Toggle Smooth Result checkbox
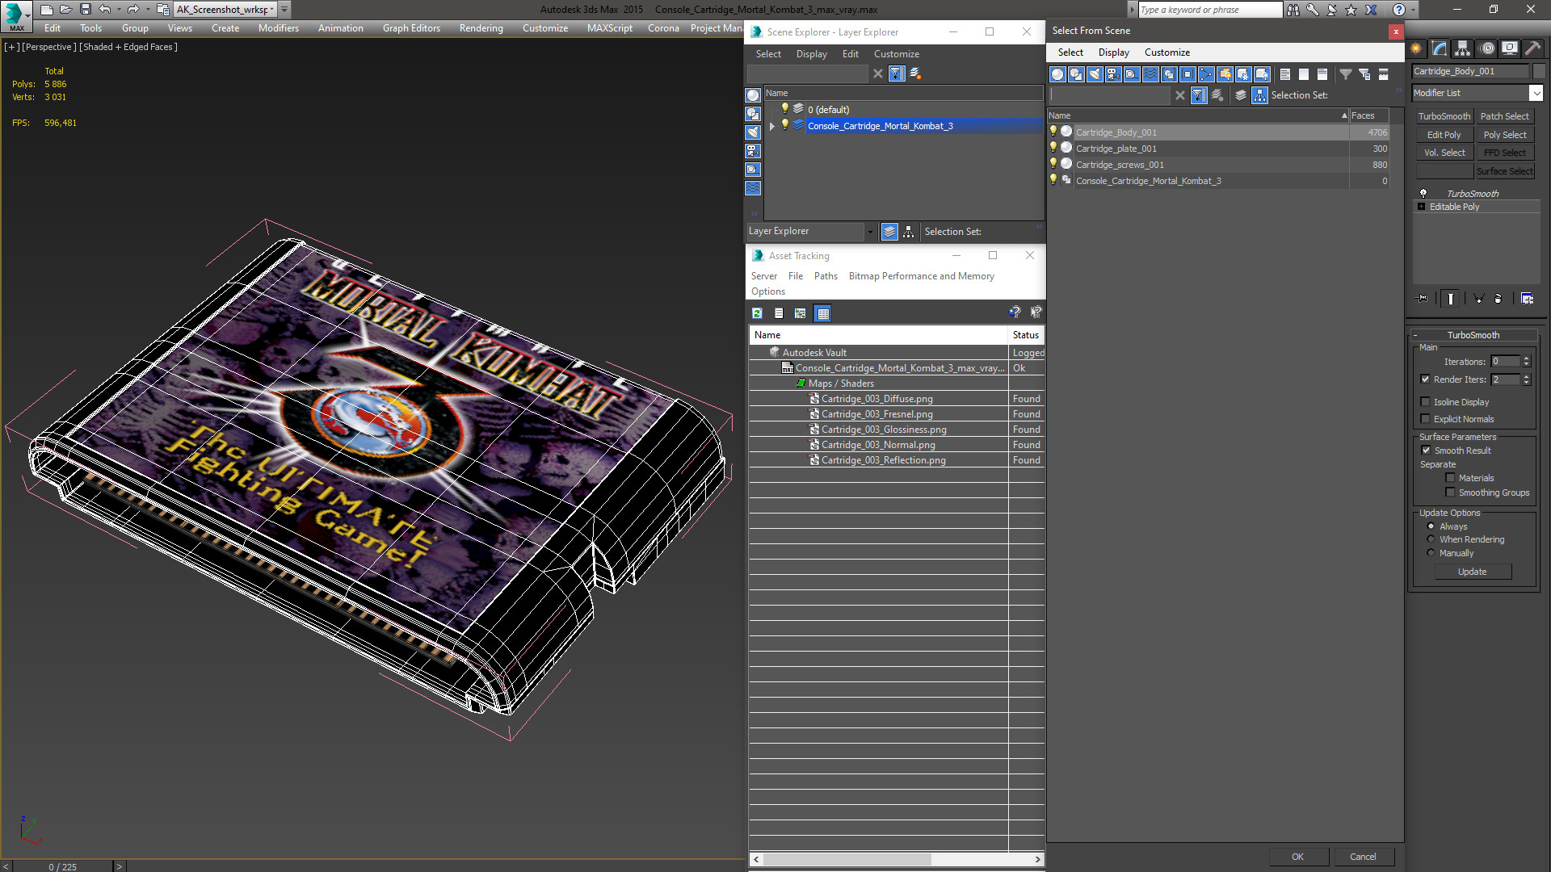Screen dimensions: 1551x872 tap(1426, 451)
